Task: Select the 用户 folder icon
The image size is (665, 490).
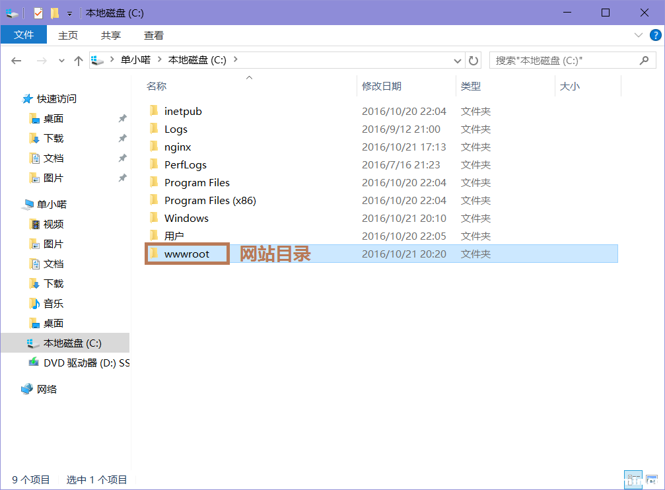Action: coord(153,236)
